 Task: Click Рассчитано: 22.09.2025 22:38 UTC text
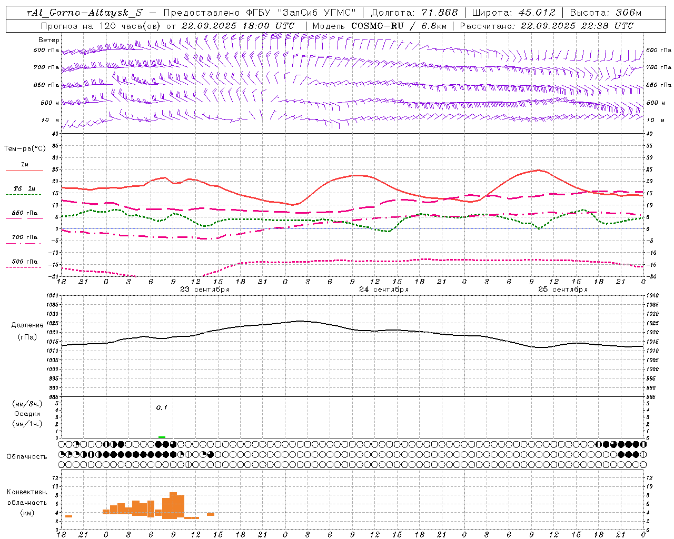pos(547,26)
